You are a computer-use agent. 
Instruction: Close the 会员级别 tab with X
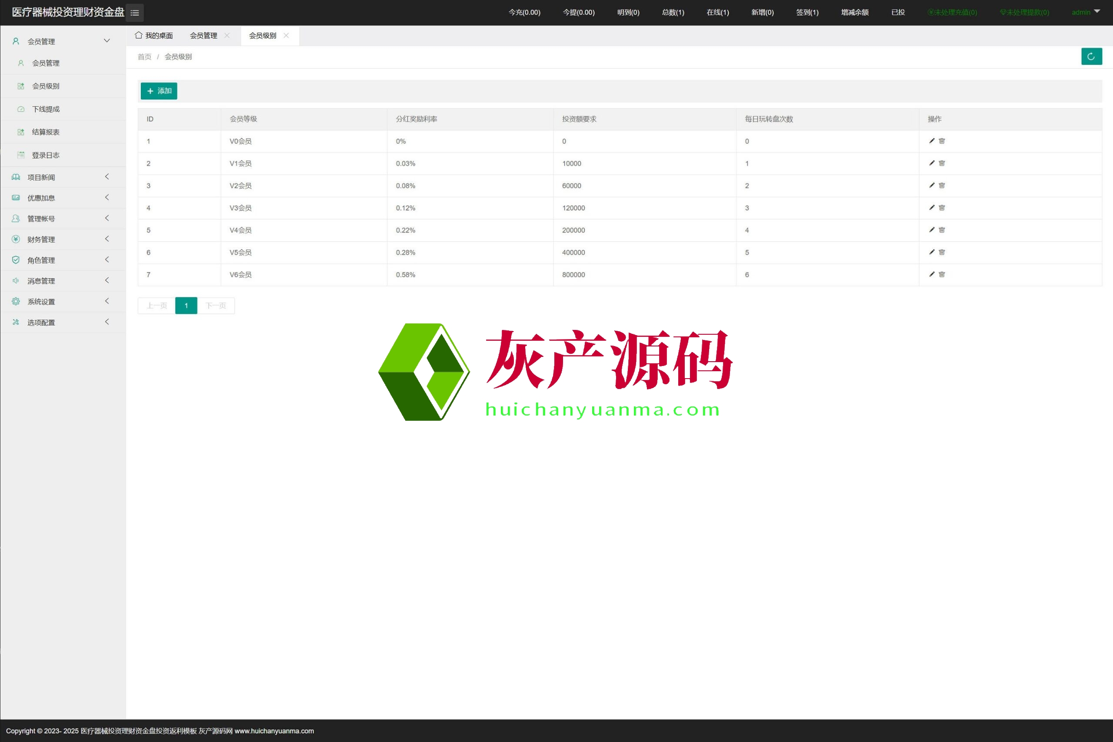[287, 36]
